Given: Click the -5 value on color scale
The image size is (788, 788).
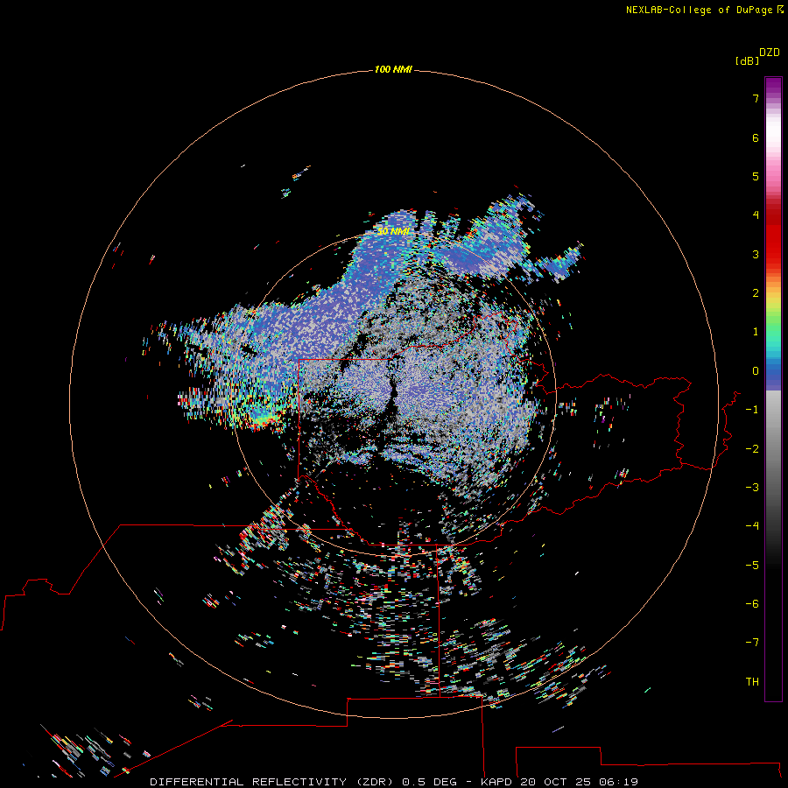Looking at the screenshot, I should [x=752, y=566].
